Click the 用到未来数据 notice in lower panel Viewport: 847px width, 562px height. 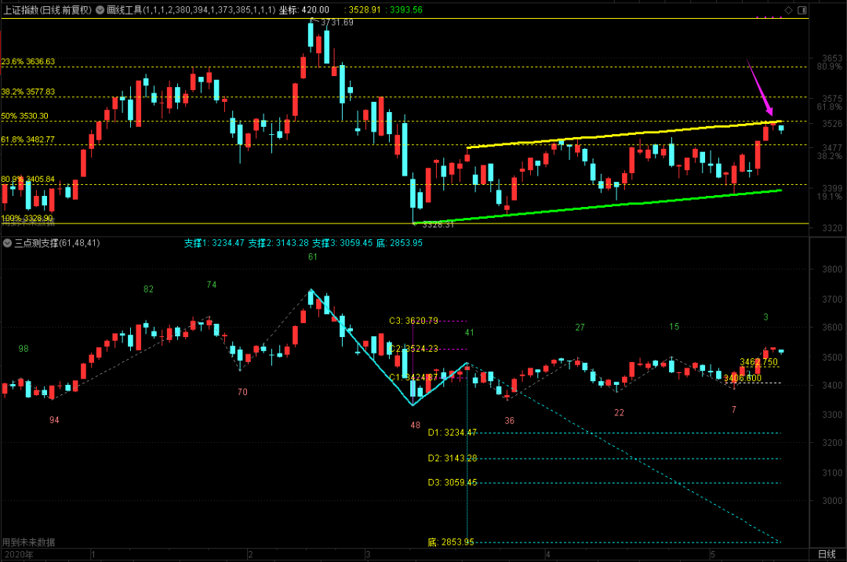click(x=28, y=542)
